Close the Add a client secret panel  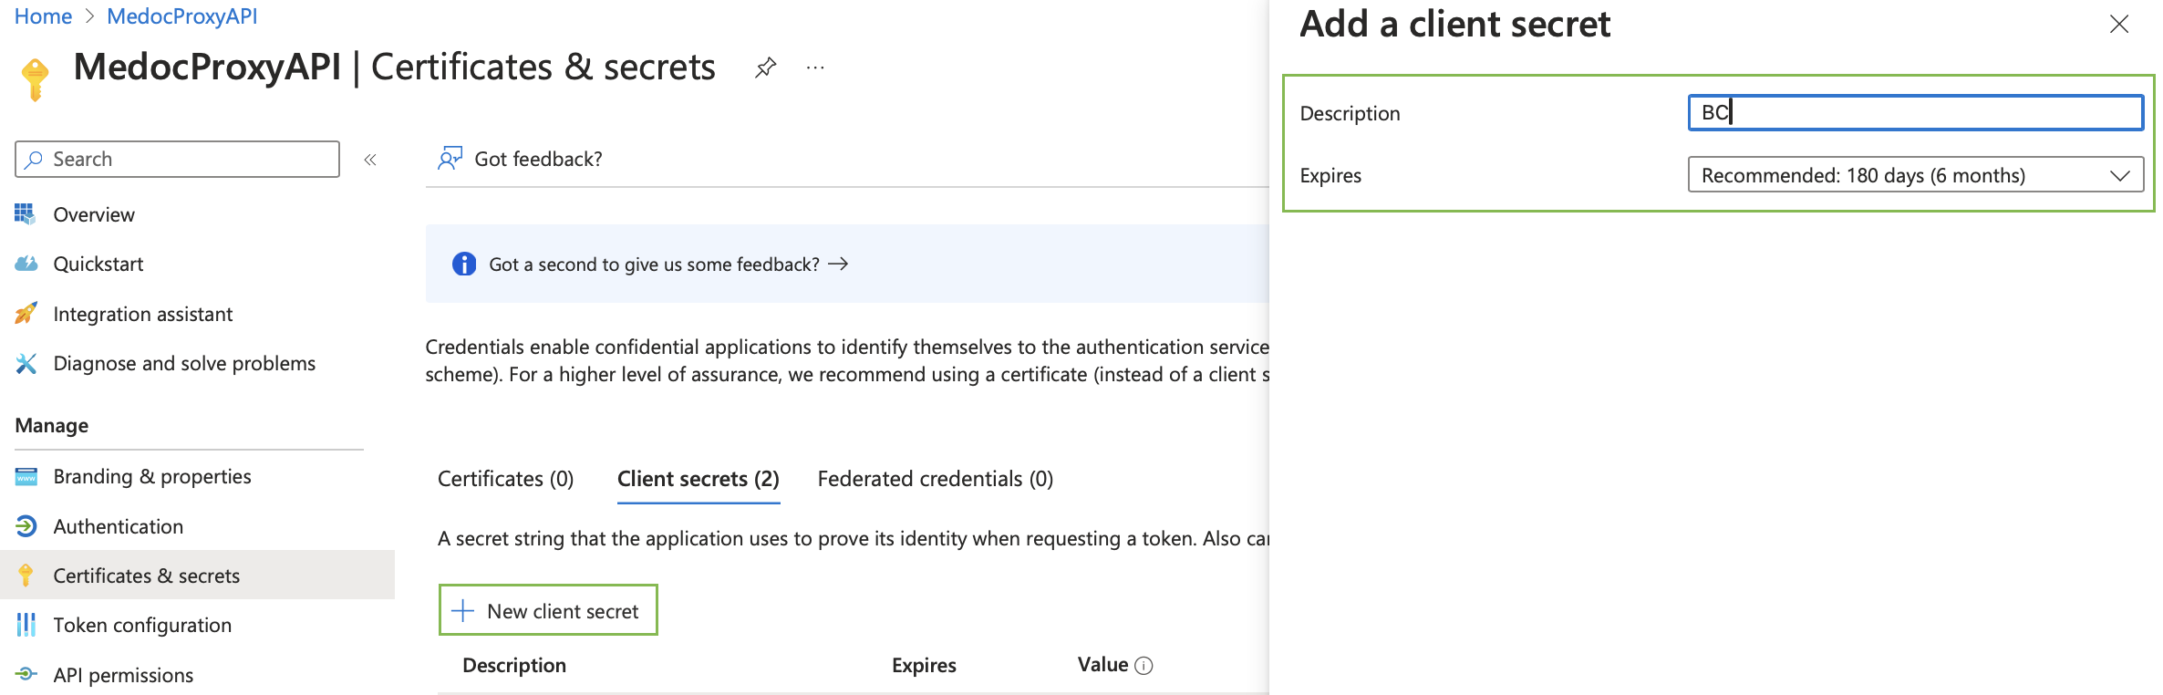(2118, 25)
